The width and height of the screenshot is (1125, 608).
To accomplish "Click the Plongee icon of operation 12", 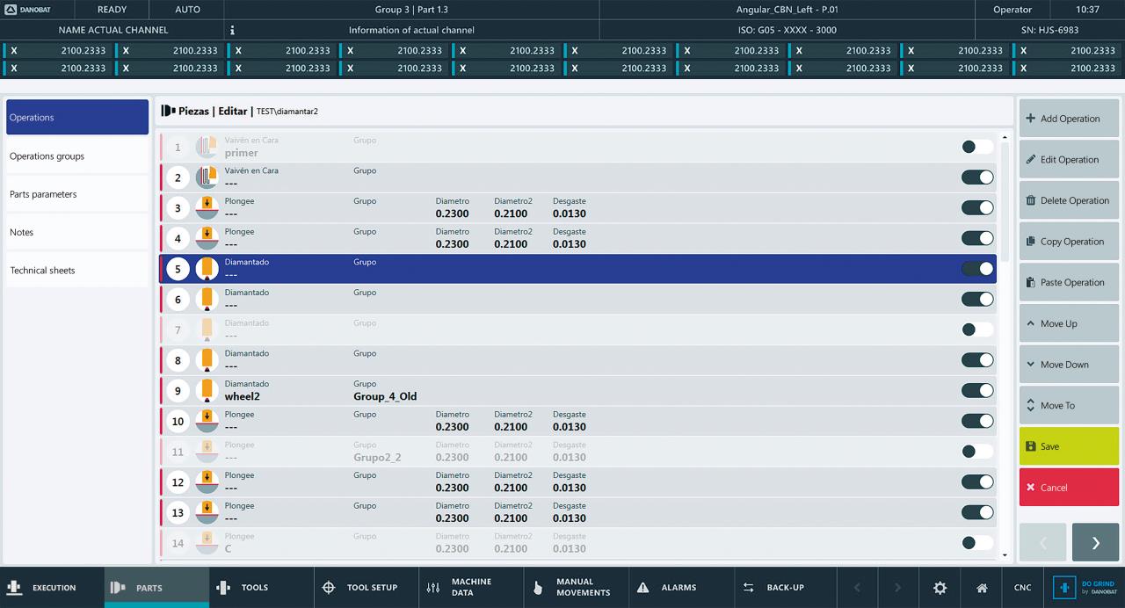I will [x=207, y=482].
